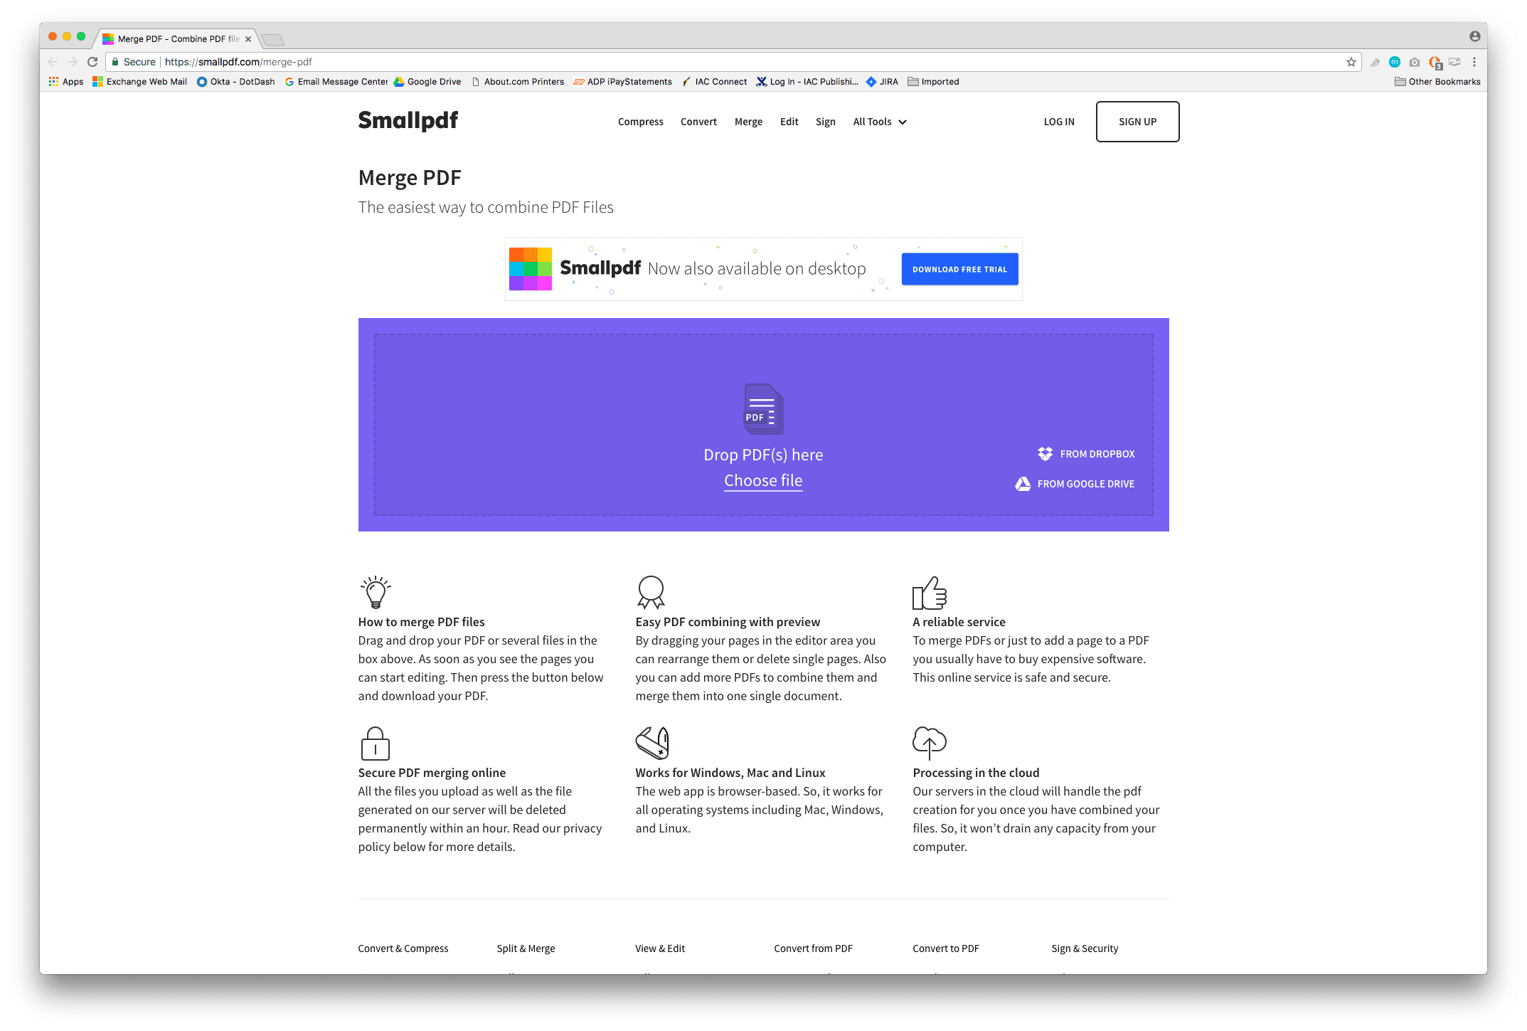The height and width of the screenshot is (1031, 1527).
Task: Click the Swiss army knife icon
Action: point(652,744)
